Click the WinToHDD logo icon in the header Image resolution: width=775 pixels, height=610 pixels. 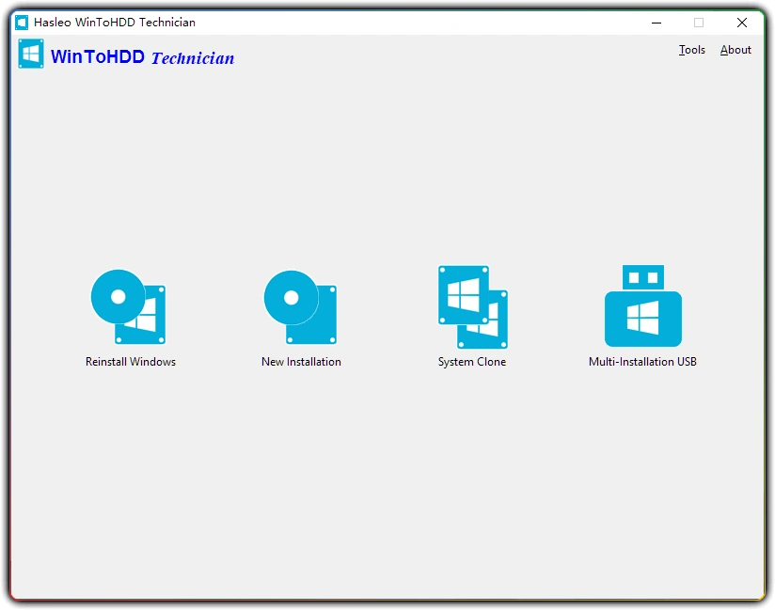[31, 54]
